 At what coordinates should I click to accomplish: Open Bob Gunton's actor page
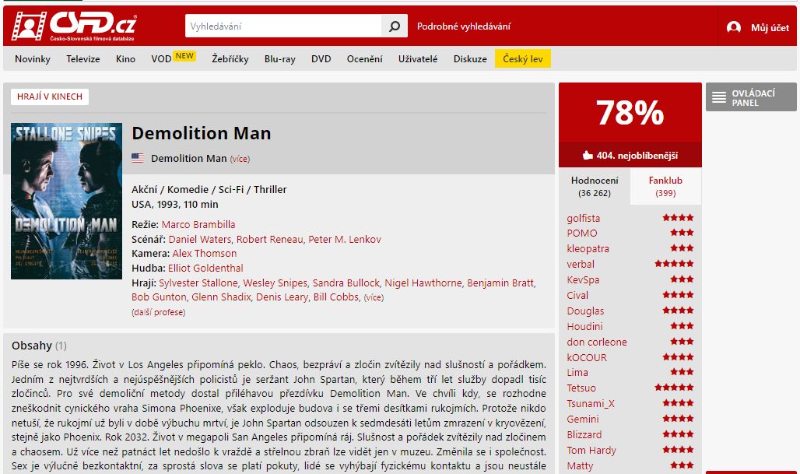(159, 297)
